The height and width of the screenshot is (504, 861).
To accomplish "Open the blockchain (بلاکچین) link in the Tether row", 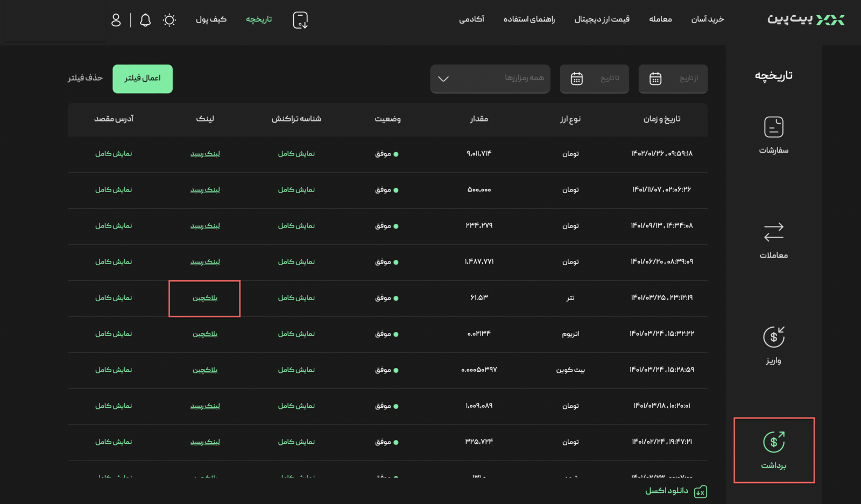I will pos(205,298).
